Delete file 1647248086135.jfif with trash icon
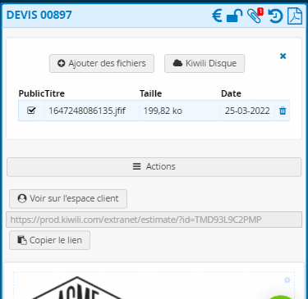 click(283, 111)
